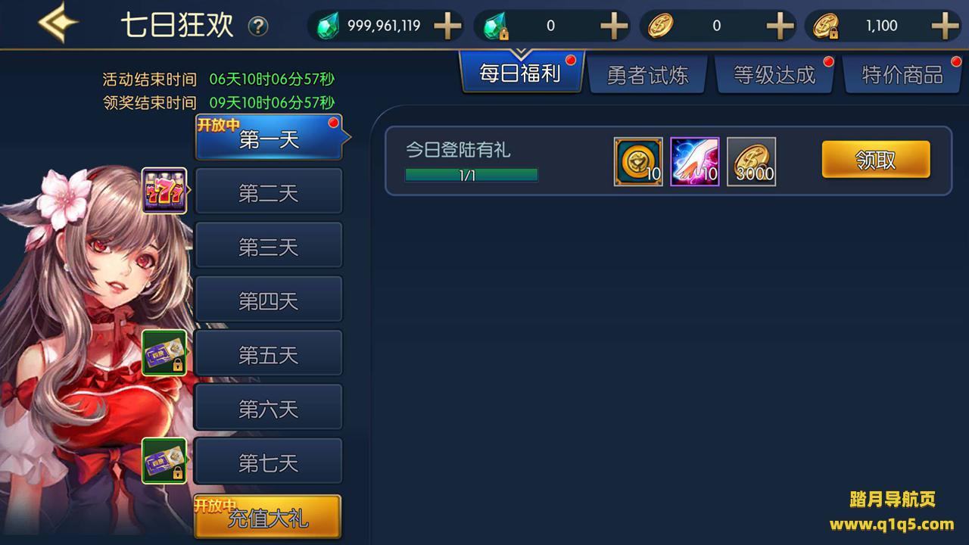Open the 特价商品 tab

click(x=902, y=74)
